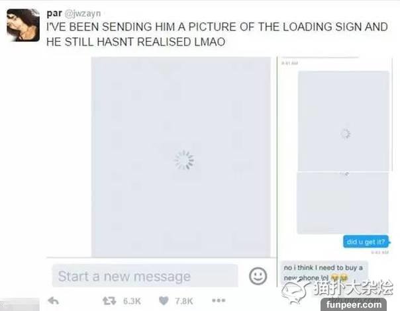
Task: Click the loading spinner in the large image
Action: tap(184, 160)
